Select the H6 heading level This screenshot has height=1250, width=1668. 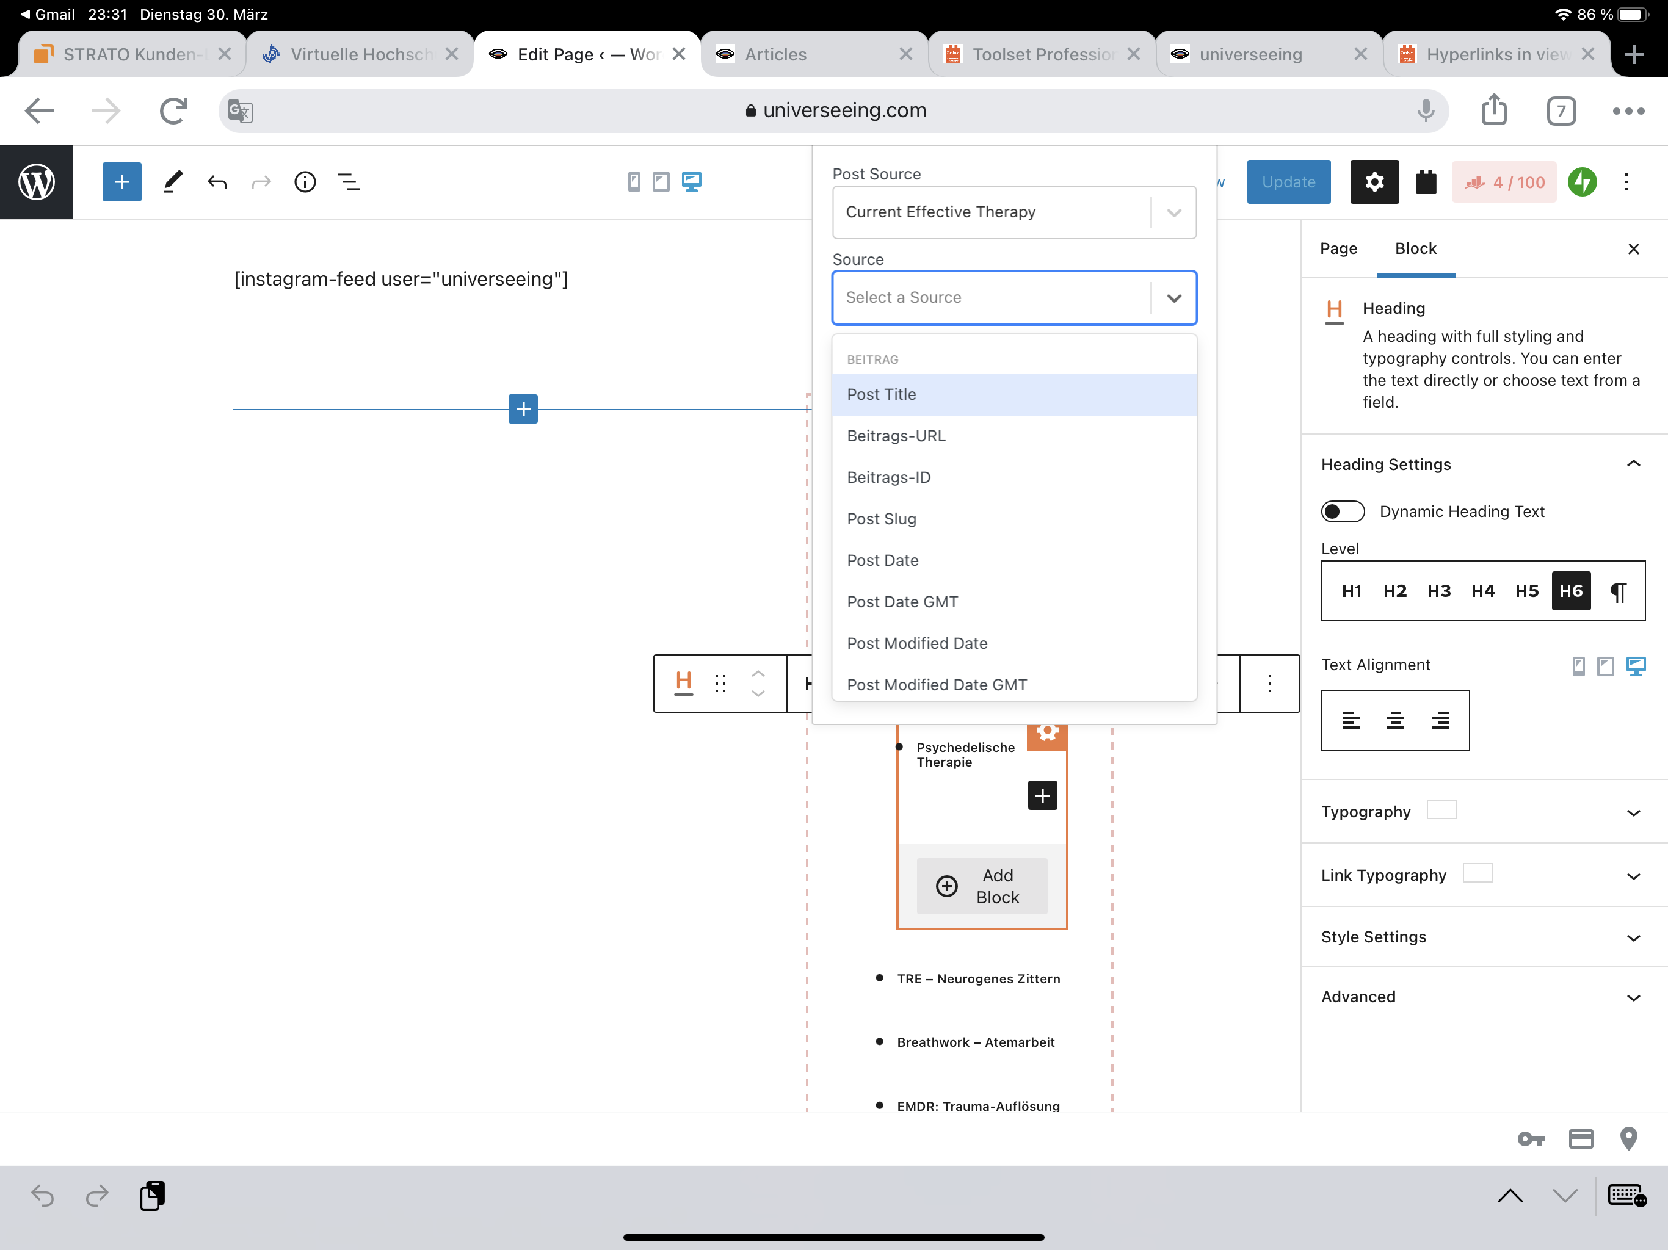point(1571,590)
